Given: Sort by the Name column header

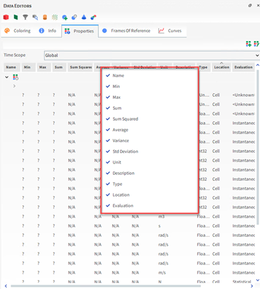Looking at the screenshot, I should [12, 67].
